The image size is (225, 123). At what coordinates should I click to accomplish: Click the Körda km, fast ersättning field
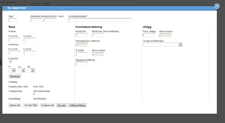coord(98,35)
